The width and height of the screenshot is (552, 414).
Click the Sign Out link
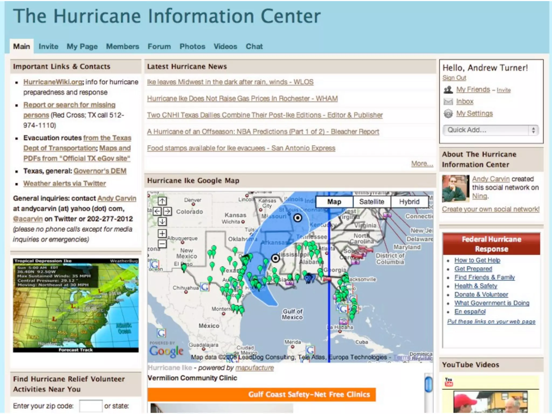click(454, 78)
